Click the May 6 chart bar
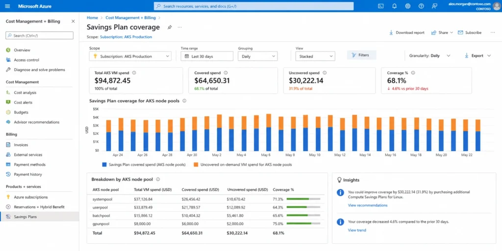This screenshot has width=502, height=251. [x=269, y=132]
